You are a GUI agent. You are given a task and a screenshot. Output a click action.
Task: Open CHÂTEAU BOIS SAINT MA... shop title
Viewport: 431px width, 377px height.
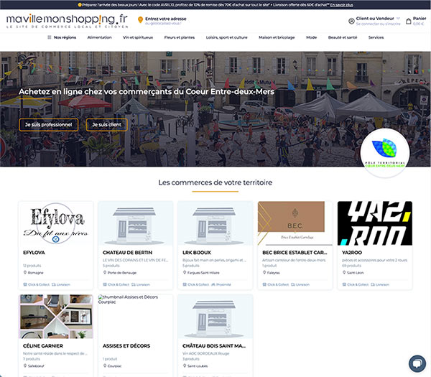[x=214, y=345]
